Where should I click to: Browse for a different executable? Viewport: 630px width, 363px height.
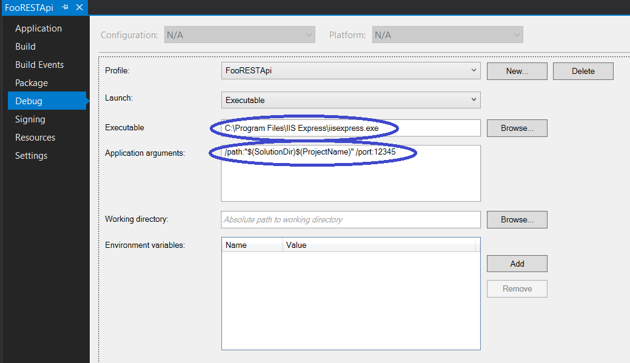pos(517,128)
